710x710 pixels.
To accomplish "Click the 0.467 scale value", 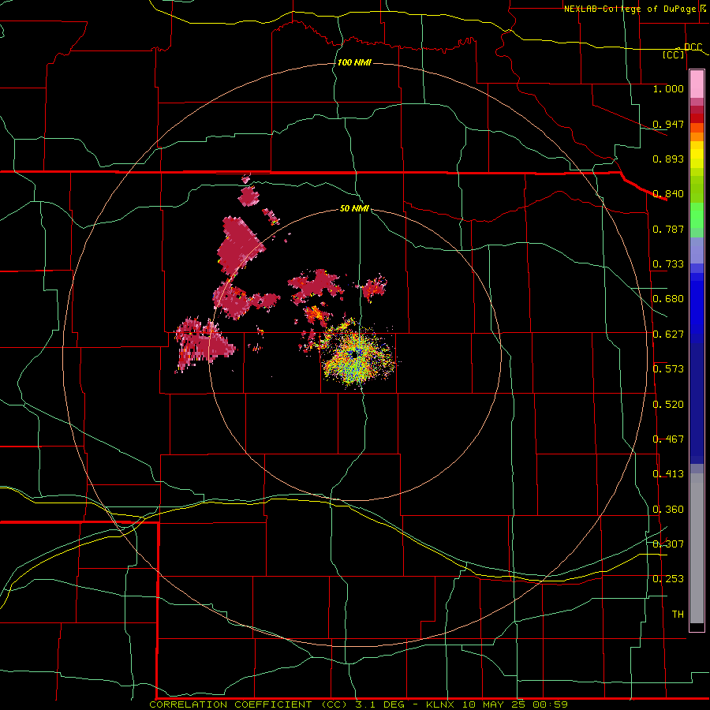I will tap(668, 439).
